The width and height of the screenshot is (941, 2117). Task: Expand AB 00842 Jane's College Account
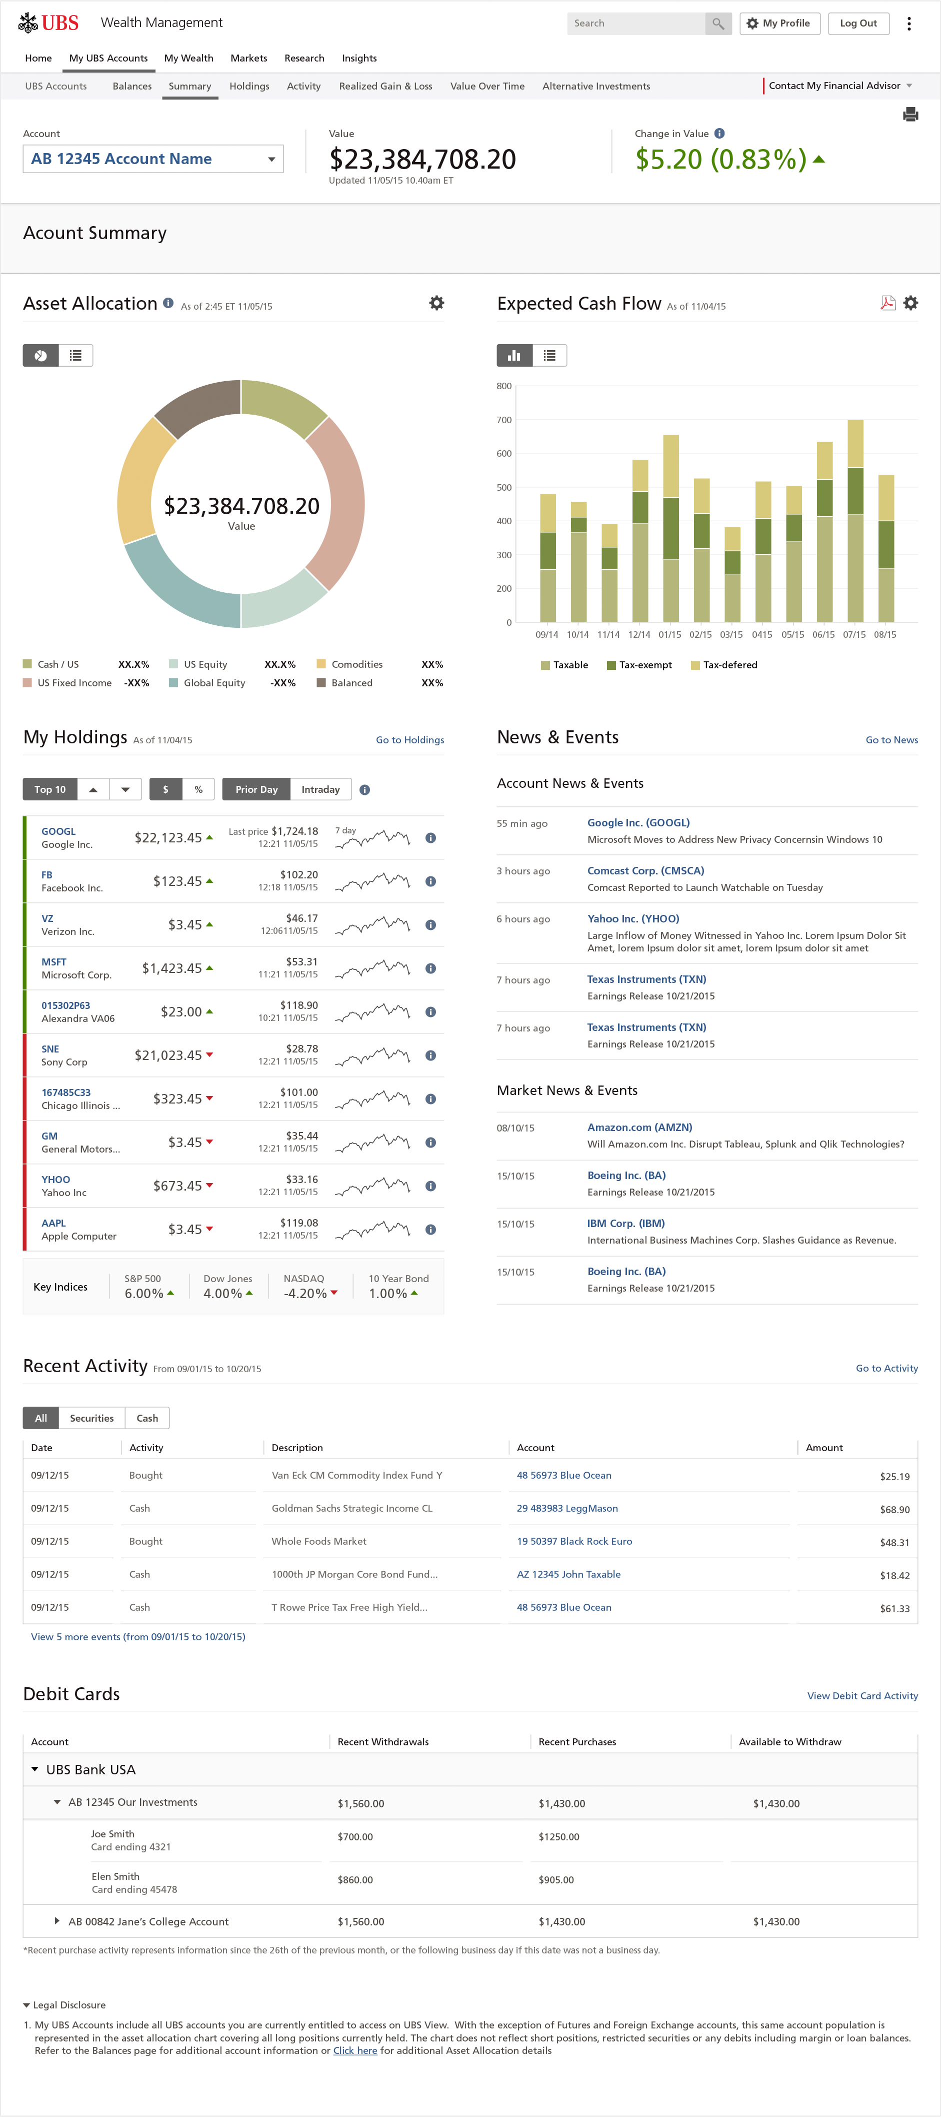coord(56,1921)
